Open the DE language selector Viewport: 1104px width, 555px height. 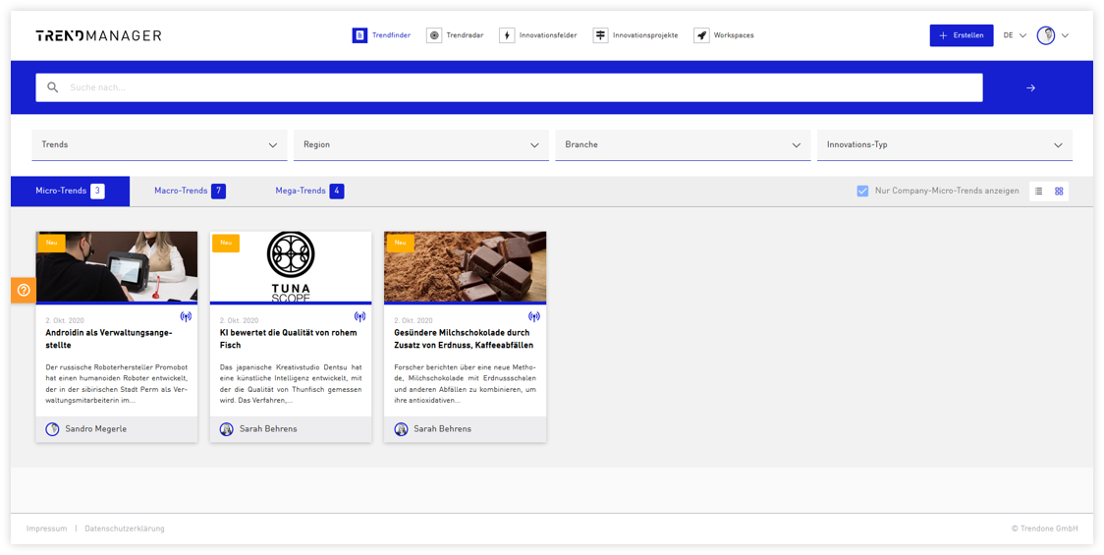1015,35
